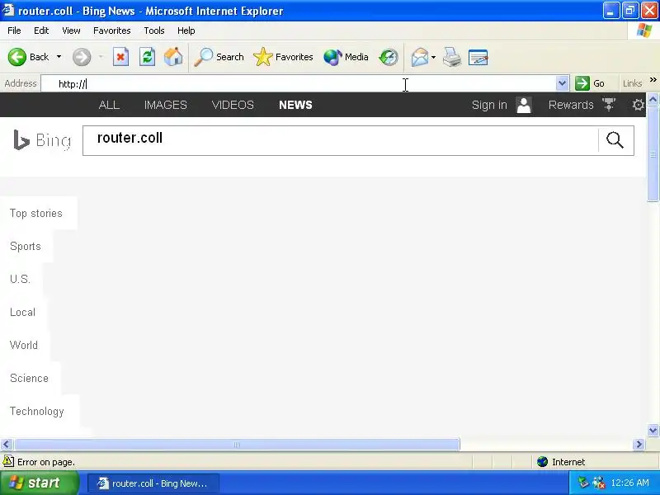This screenshot has height=495, width=660.
Task: Click the Error on page warning icon
Action: pyautogui.click(x=8, y=461)
